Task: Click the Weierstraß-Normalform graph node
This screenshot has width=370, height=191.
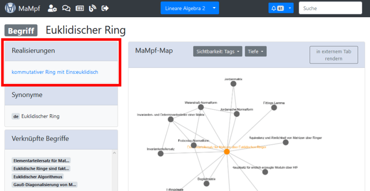Action: coord(201,107)
